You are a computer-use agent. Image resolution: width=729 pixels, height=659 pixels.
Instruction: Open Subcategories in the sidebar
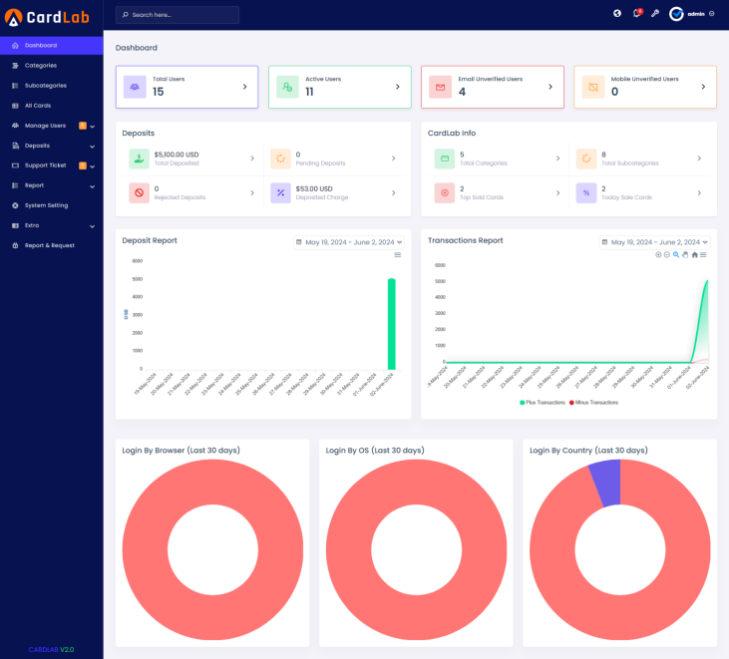[x=52, y=86]
